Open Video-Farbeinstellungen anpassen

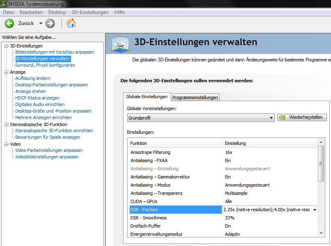[x=49, y=150]
